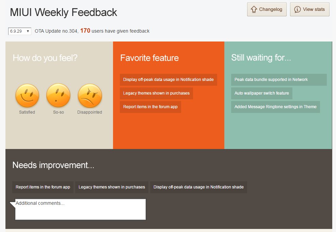Choose Added Message Ringtone settings in Theme
This screenshot has height=232, width=336.
point(275,107)
